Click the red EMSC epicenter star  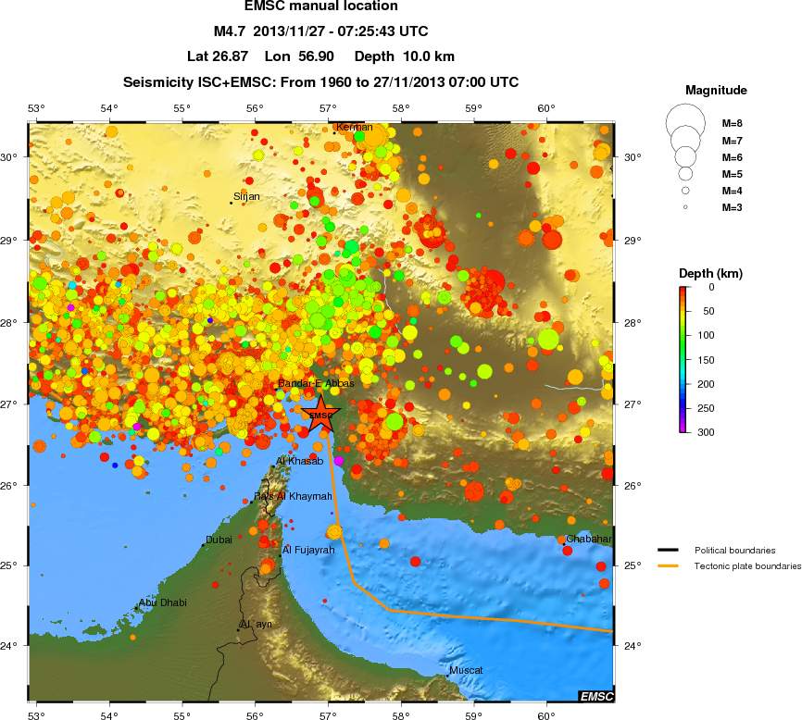coord(320,415)
